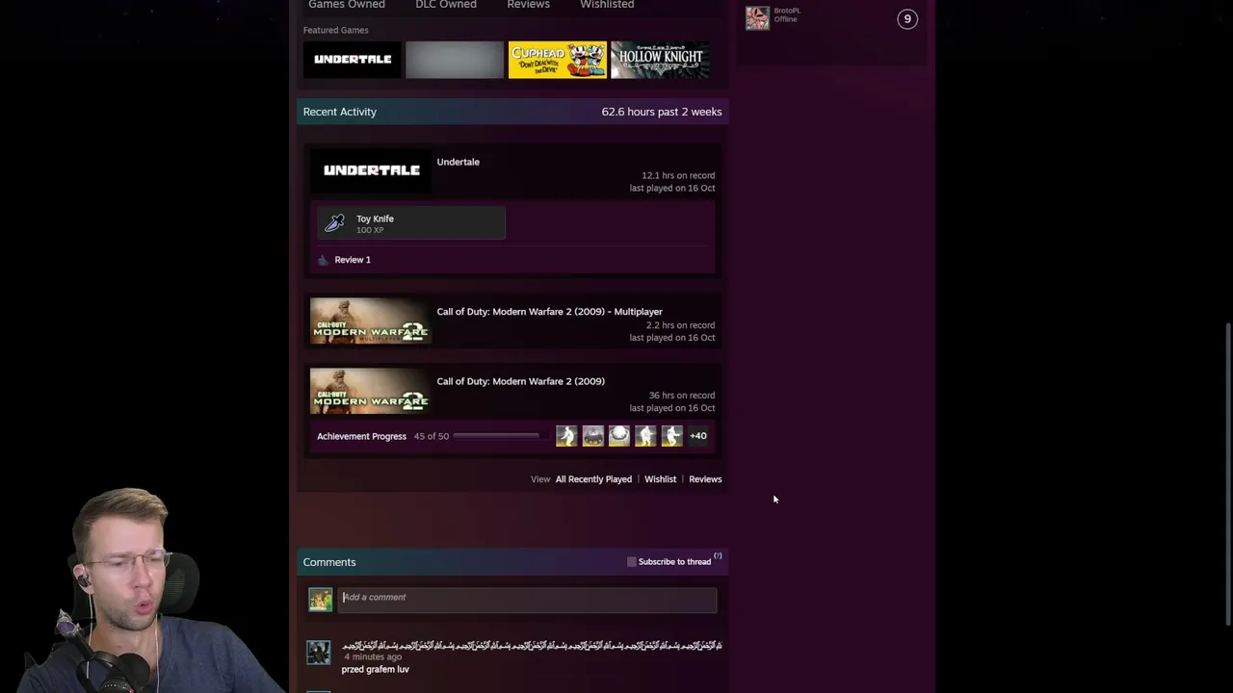Image resolution: width=1233 pixels, height=693 pixels.
Task: Click the Undertale recent activity banner
Action: (371, 171)
